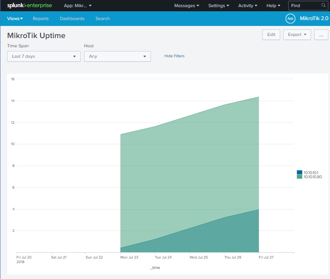
Task: Open the Activity menu
Action: coord(248,5)
